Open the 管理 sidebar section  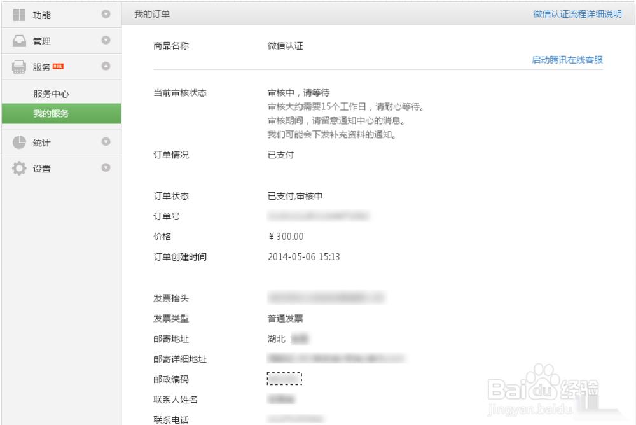click(61, 41)
